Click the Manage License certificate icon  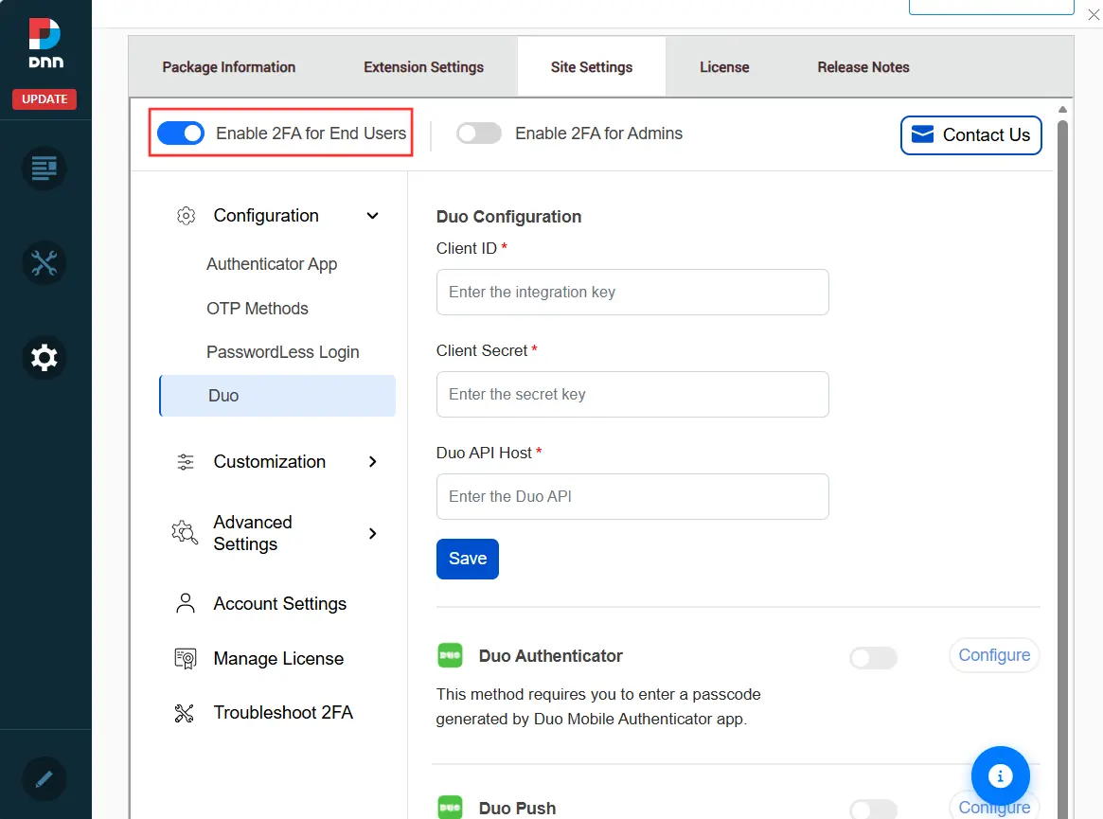(x=186, y=659)
